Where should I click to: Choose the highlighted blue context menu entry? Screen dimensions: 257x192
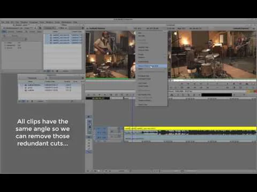pos(152,66)
